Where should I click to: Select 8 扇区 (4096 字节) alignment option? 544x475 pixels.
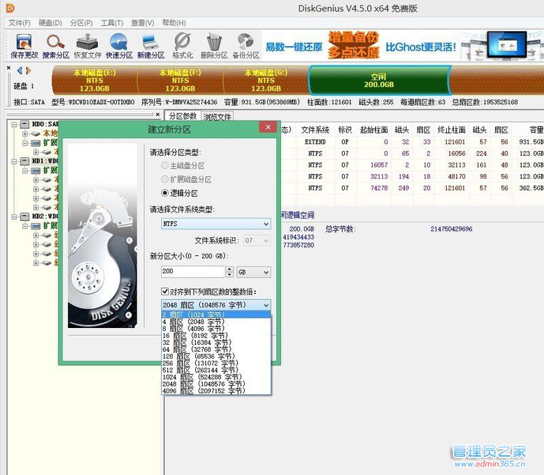(216, 329)
